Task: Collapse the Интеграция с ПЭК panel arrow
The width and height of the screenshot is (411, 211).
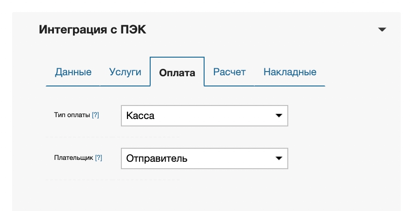Action: (382, 30)
